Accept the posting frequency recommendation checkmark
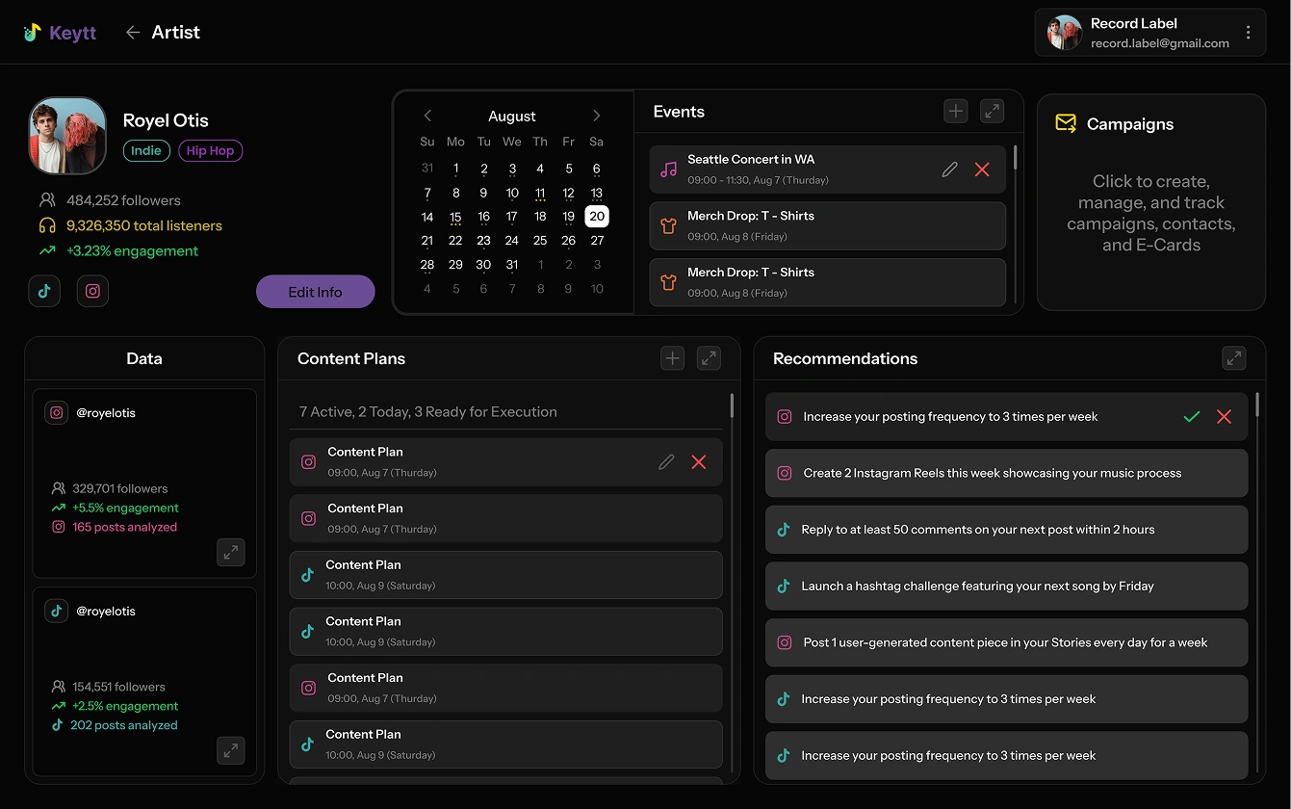Screen dimensions: 1291x809 point(1192,417)
